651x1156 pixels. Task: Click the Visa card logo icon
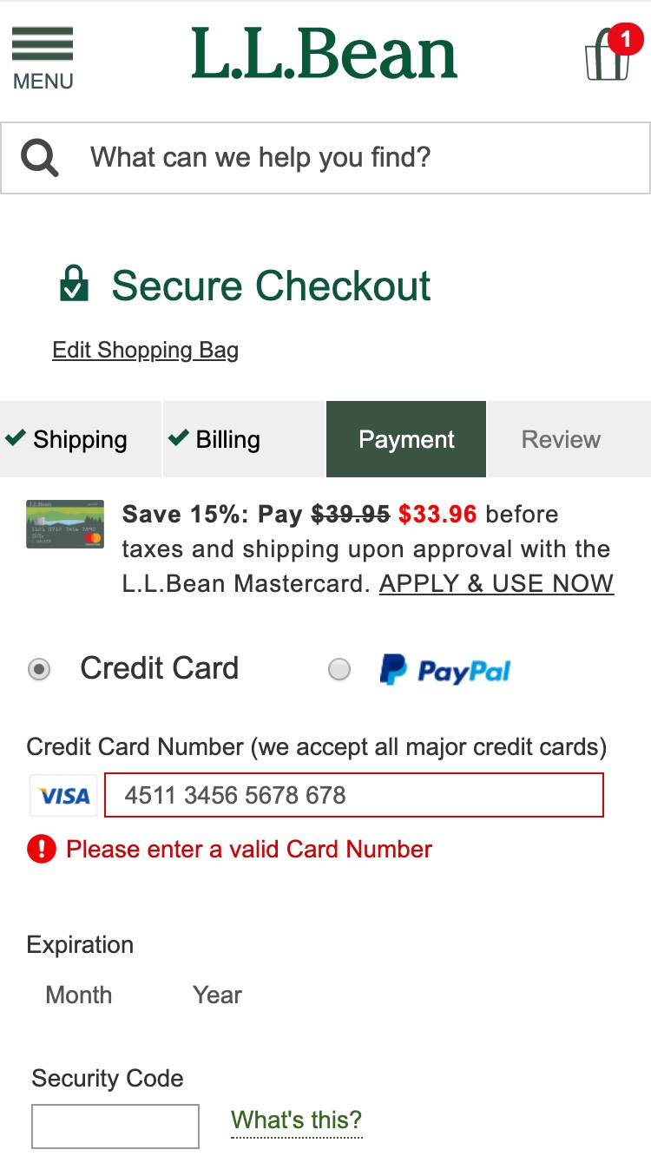click(x=64, y=795)
